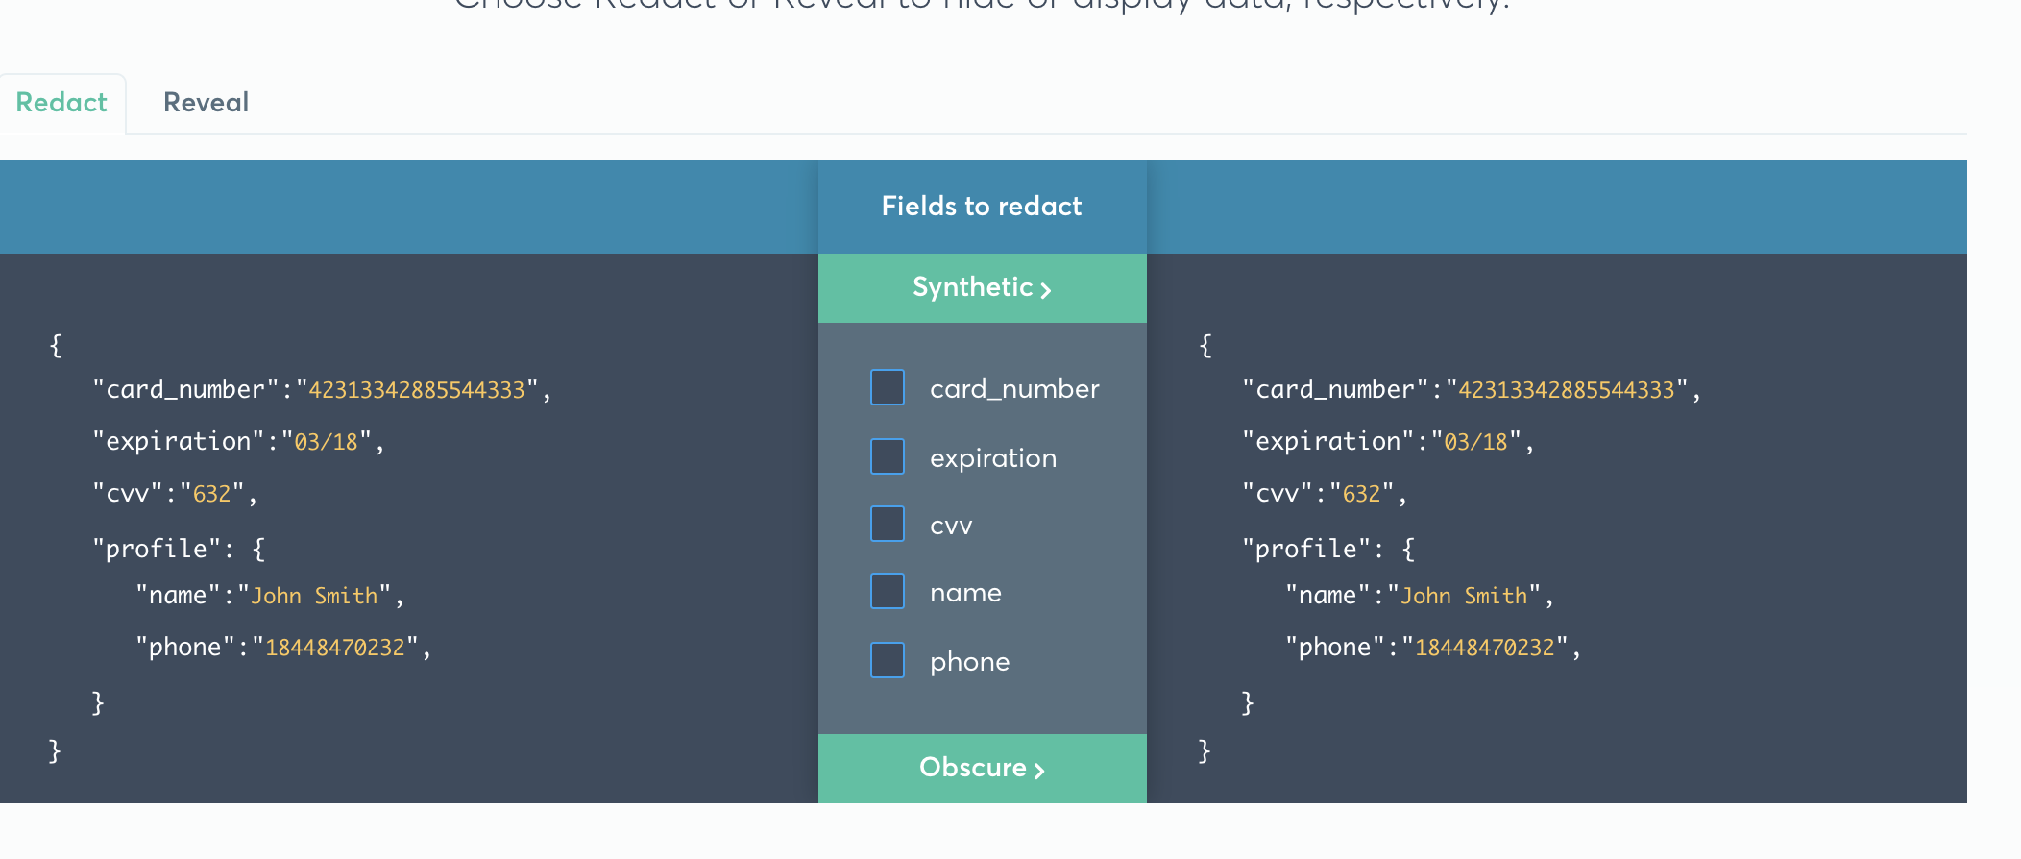
Task: Click the expiration value in right JSON panel
Action: tap(1475, 442)
